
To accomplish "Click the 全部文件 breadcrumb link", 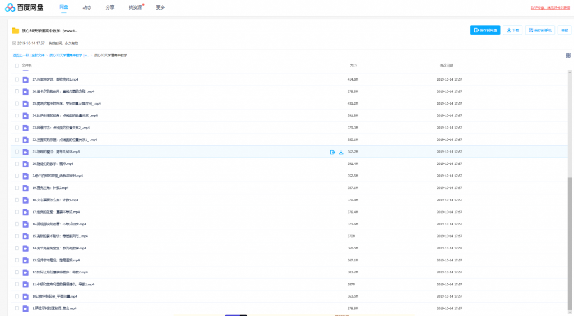I will (38, 55).
